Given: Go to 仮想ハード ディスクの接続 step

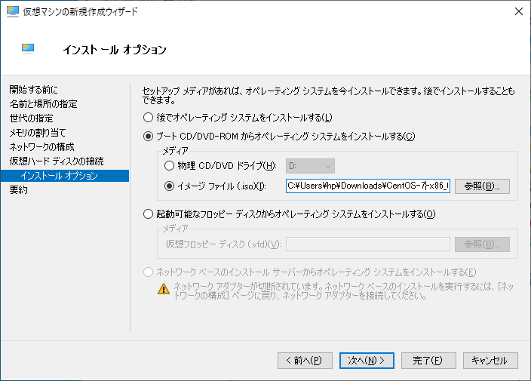Looking at the screenshot, I should [x=57, y=161].
